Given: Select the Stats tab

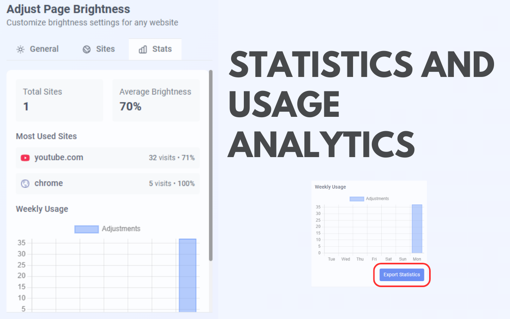Looking at the screenshot, I should [155, 49].
